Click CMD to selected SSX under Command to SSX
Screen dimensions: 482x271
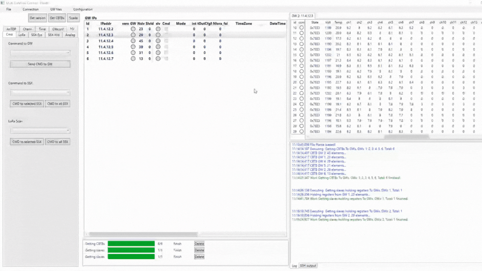27,104
